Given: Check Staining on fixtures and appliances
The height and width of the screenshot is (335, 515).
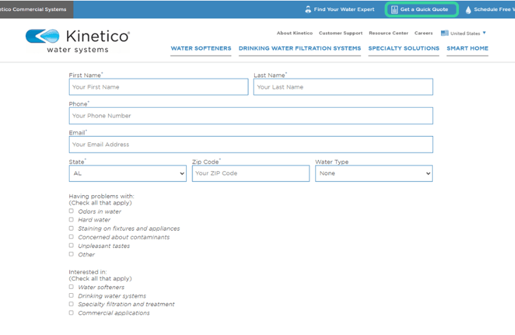Looking at the screenshot, I should tap(71, 228).
